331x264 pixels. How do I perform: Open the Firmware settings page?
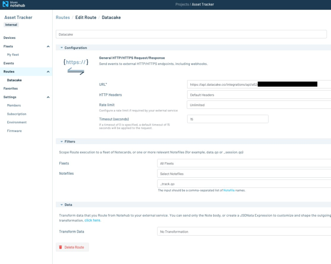14,131
